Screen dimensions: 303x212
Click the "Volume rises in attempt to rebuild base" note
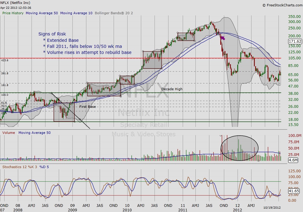click(89, 52)
